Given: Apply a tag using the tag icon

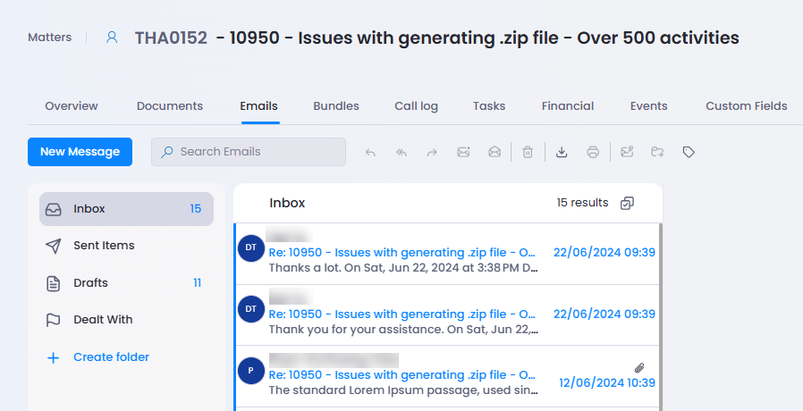Looking at the screenshot, I should [x=689, y=152].
